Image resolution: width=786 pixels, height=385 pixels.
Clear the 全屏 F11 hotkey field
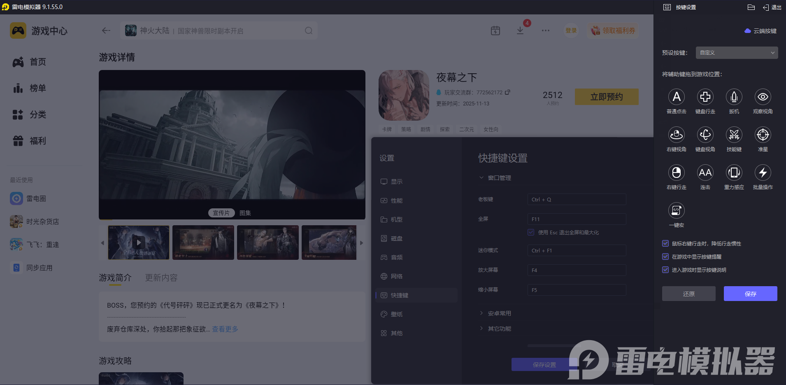coord(576,219)
